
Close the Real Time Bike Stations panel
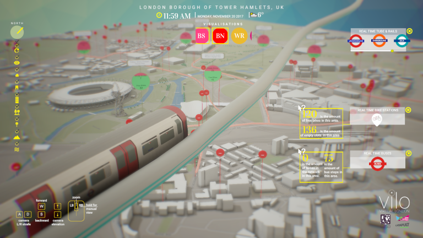pos(408,110)
